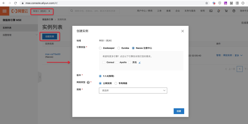
Task: Collapse the sidebar with the side handle arrow
Action: (x=40, y=77)
